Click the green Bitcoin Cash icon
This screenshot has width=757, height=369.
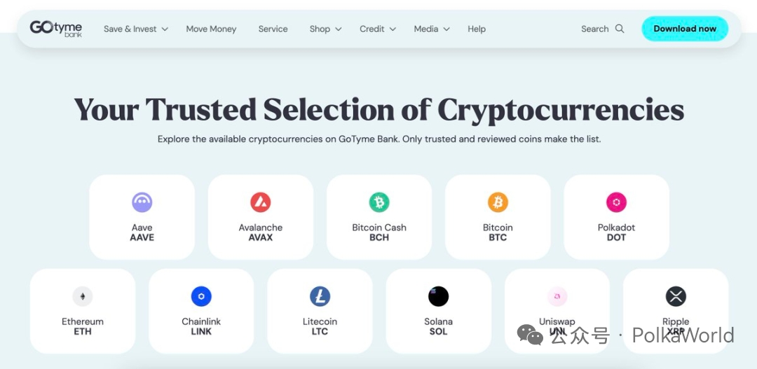coord(379,202)
